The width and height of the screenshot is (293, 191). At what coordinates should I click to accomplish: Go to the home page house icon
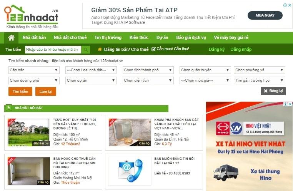(x=11, y=38)
